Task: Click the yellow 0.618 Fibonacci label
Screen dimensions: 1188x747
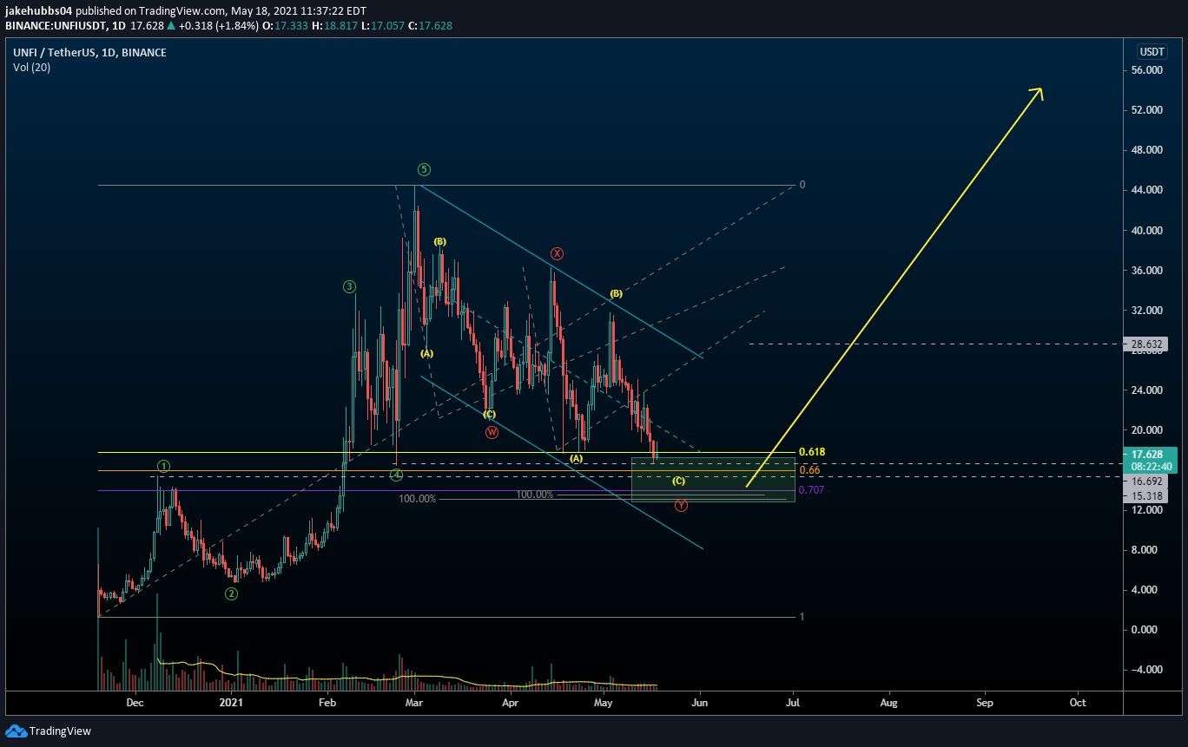Action: 811,452
